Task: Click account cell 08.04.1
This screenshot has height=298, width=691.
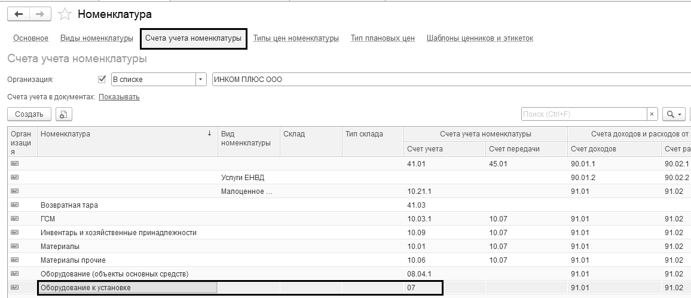Action: point(445,273)
